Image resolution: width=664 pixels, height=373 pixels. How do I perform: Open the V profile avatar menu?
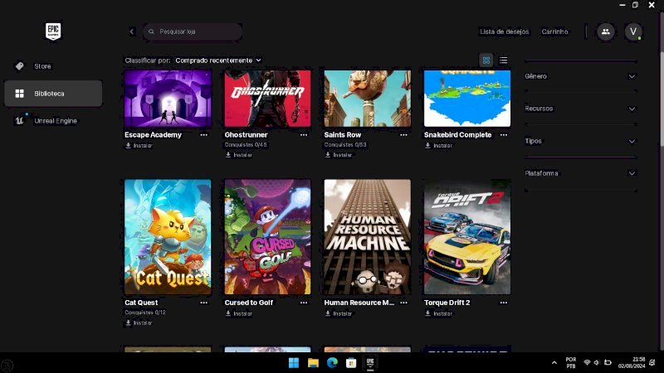tap(633, 31)
